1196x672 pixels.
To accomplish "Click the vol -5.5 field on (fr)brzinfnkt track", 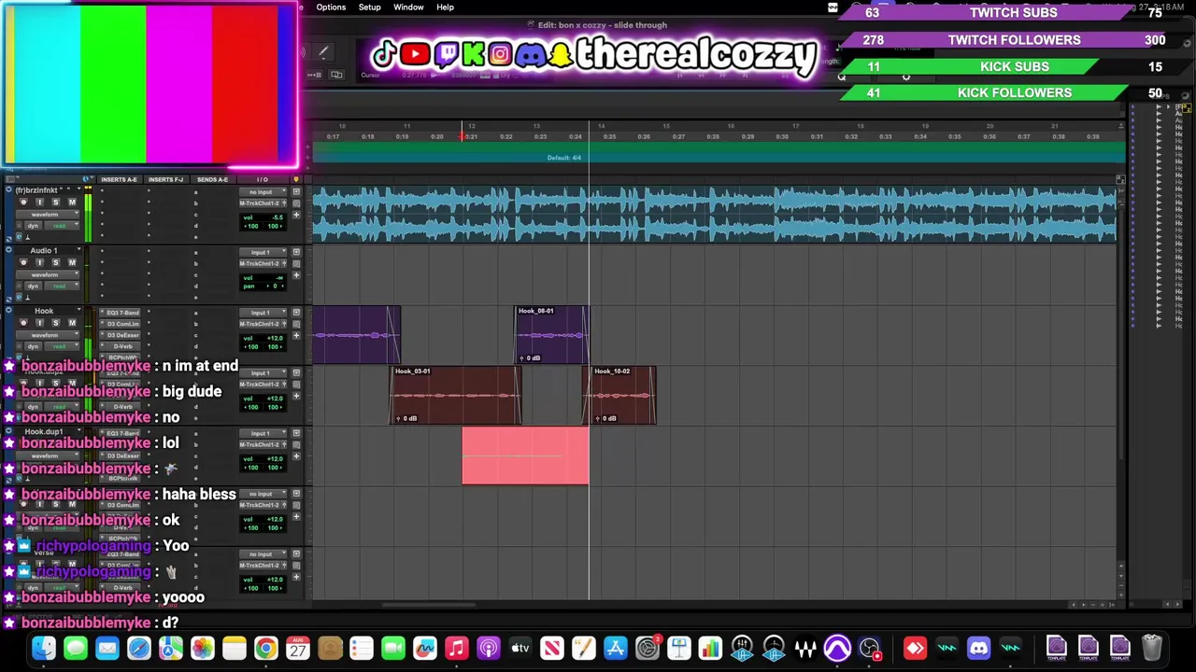I will [x=263, y=217].
